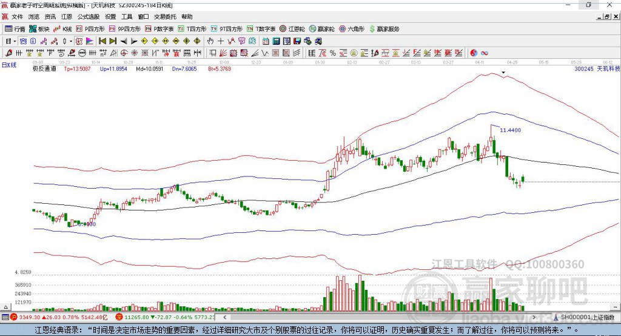Open the 工具 menu
621x336 pixels.
[127, 16]
